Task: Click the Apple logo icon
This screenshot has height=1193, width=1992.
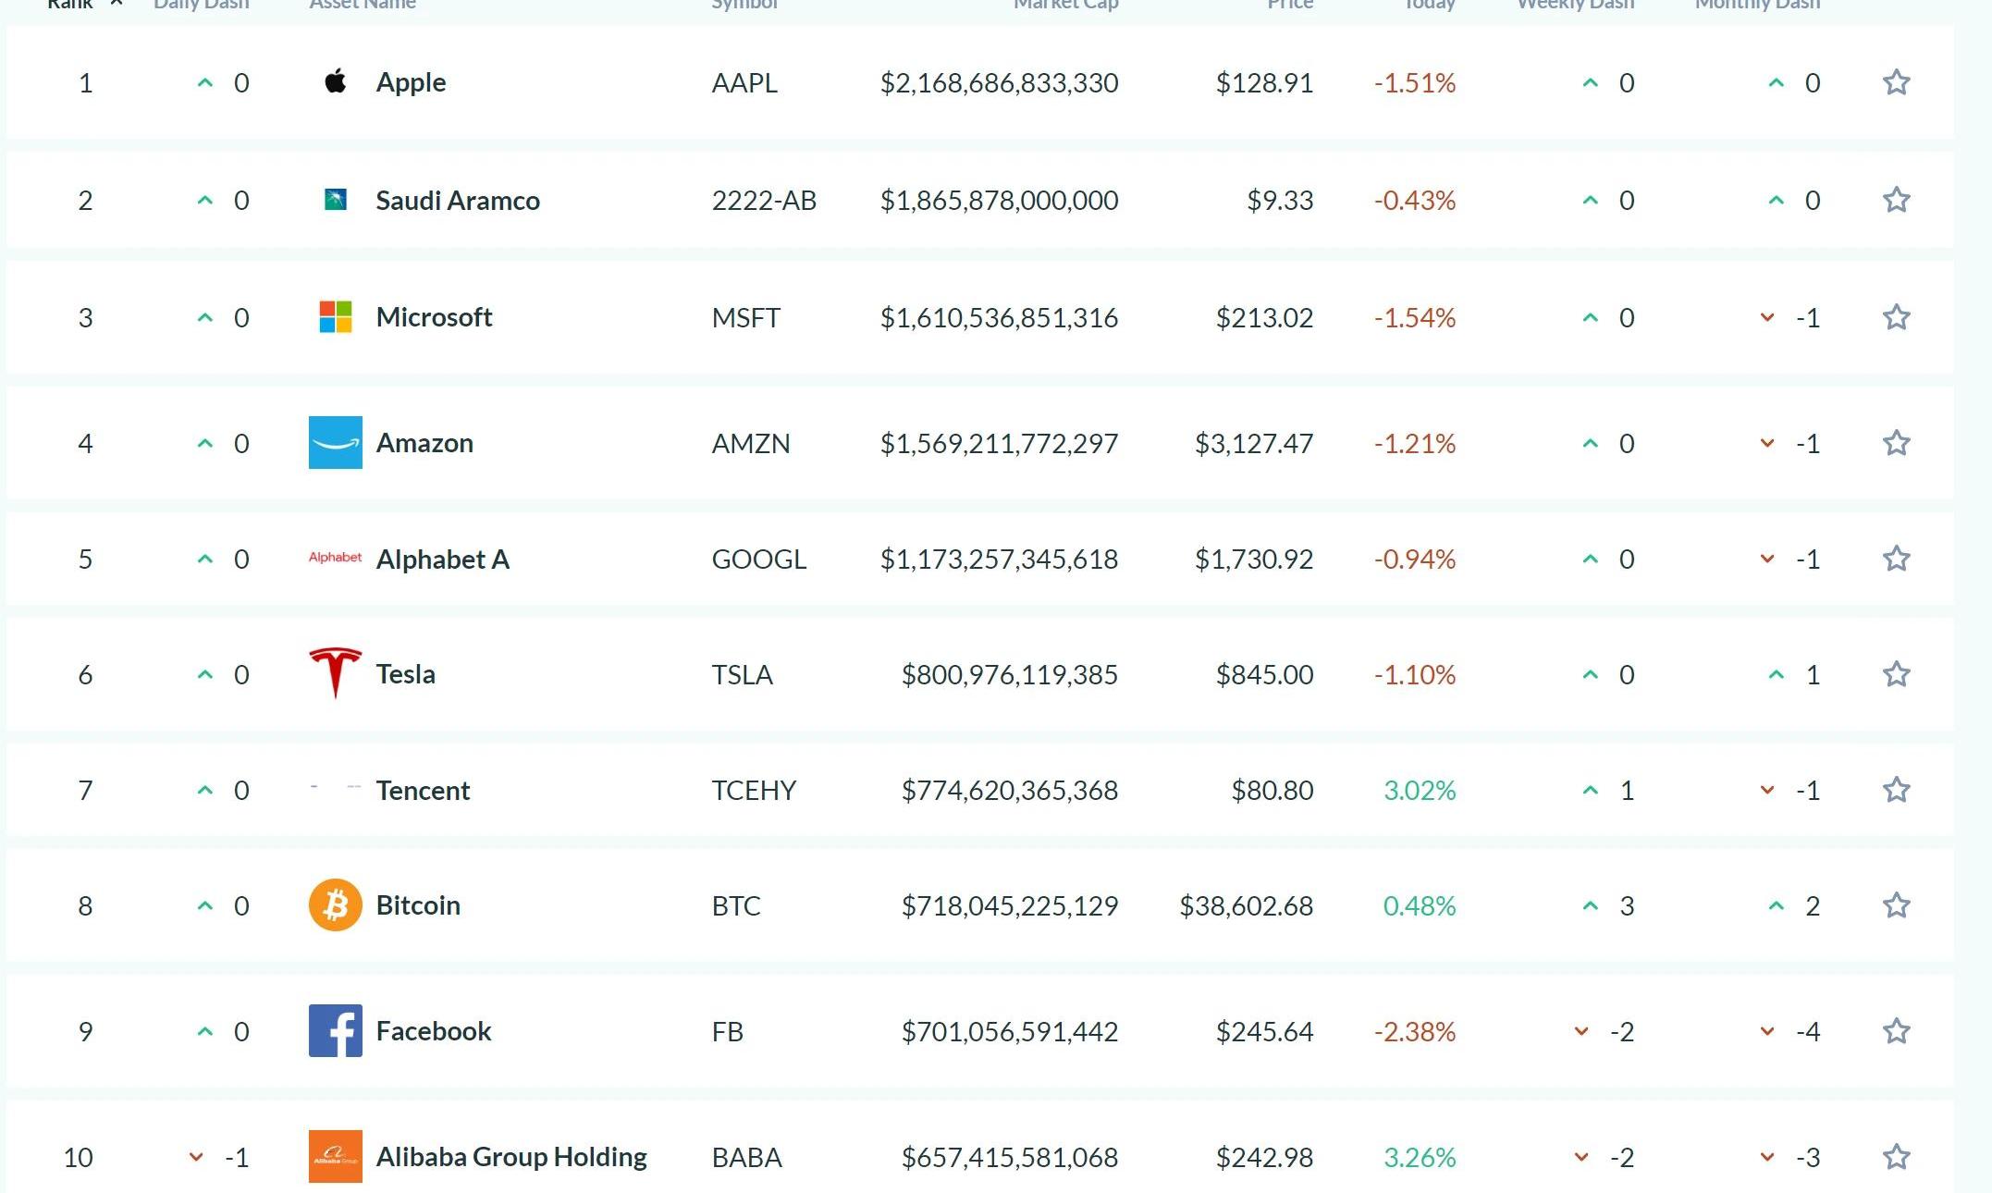Action: tap(336, 82)
